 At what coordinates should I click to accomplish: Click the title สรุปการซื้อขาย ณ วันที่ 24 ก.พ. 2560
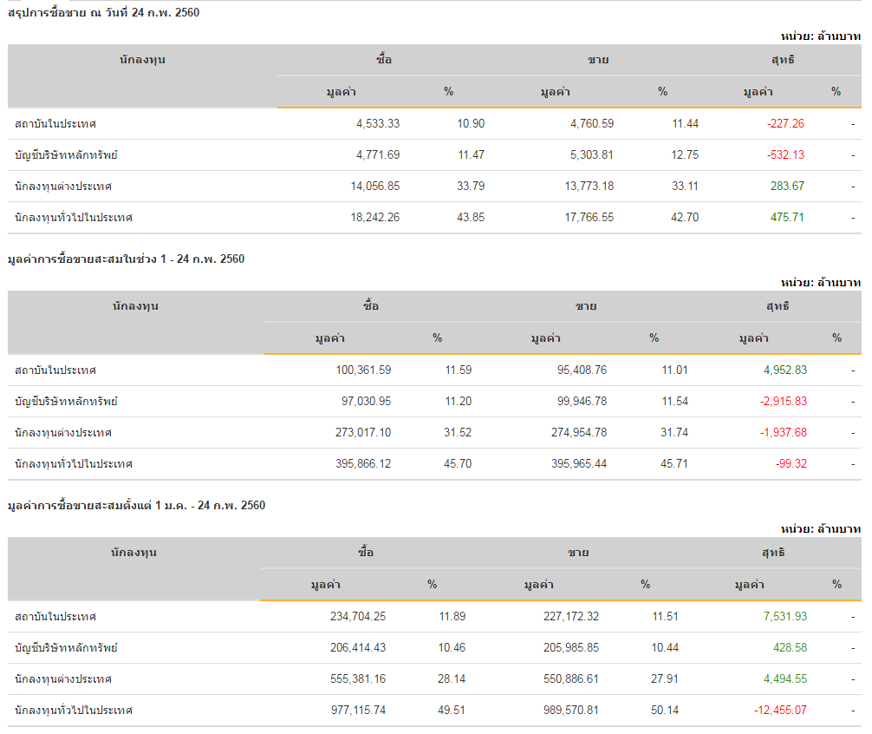point(103,13)
